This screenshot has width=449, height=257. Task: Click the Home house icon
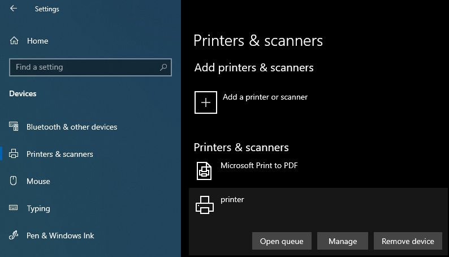coord(14,41)
